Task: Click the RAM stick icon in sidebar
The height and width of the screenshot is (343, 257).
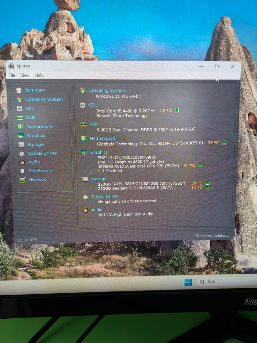Action: tap(20, 118)
